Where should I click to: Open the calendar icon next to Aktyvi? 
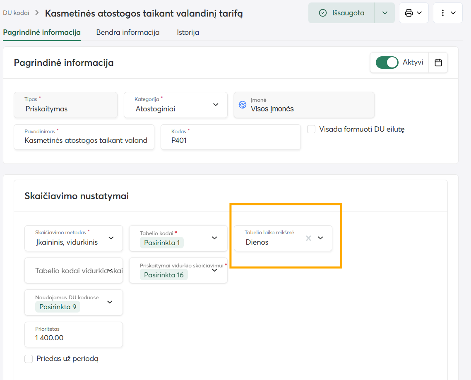point(438,63)
